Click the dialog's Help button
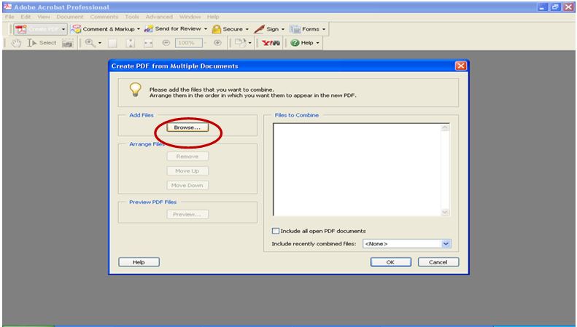The image size is (577, 327). (x=139, y=262)
